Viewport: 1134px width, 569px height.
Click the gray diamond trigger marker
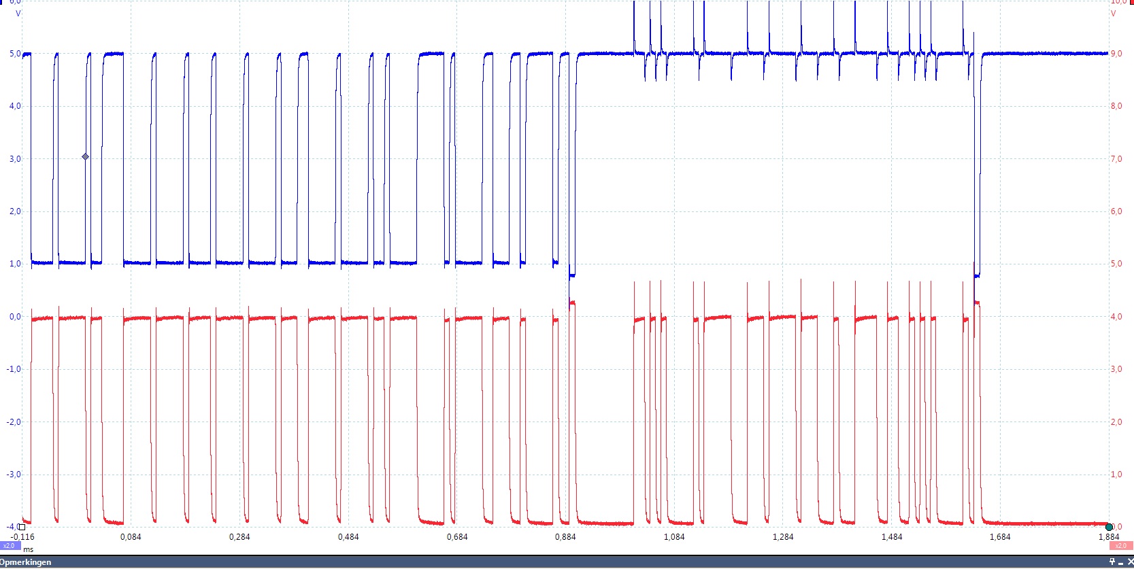[86, 157]
